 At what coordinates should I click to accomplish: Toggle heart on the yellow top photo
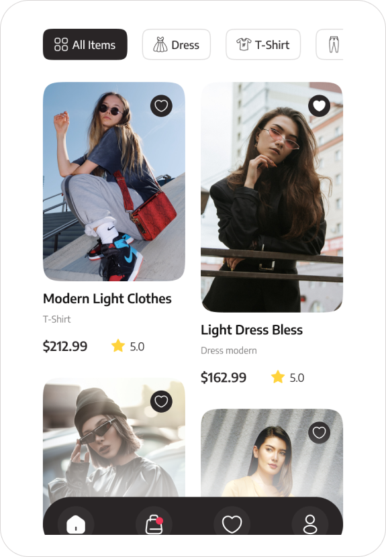(319, 433)
